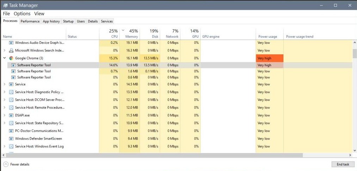Select the first Software Reporter Tool row
The height and width of the screenshot is (171, 357).
[x=34, y=65]
